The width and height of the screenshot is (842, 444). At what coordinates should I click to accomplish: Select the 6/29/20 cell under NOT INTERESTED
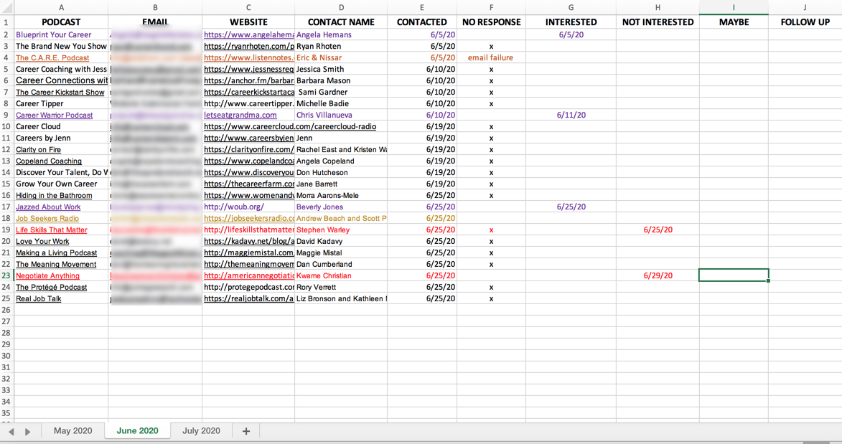tap(658, 275)
